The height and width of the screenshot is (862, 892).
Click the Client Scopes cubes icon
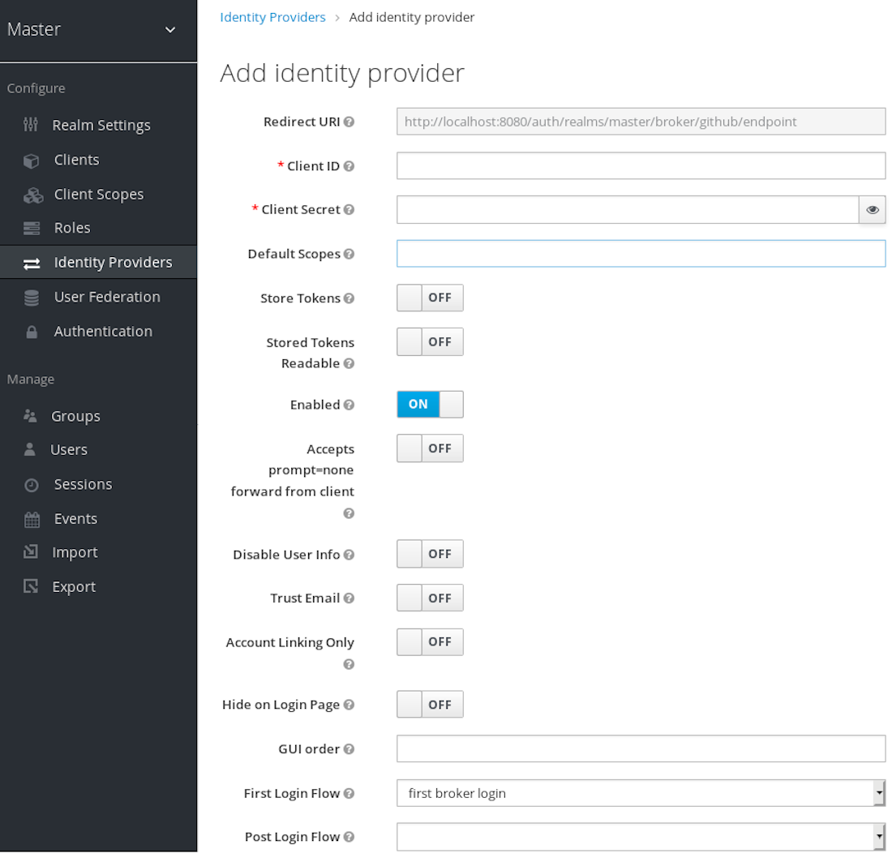[x=33, y=195]
